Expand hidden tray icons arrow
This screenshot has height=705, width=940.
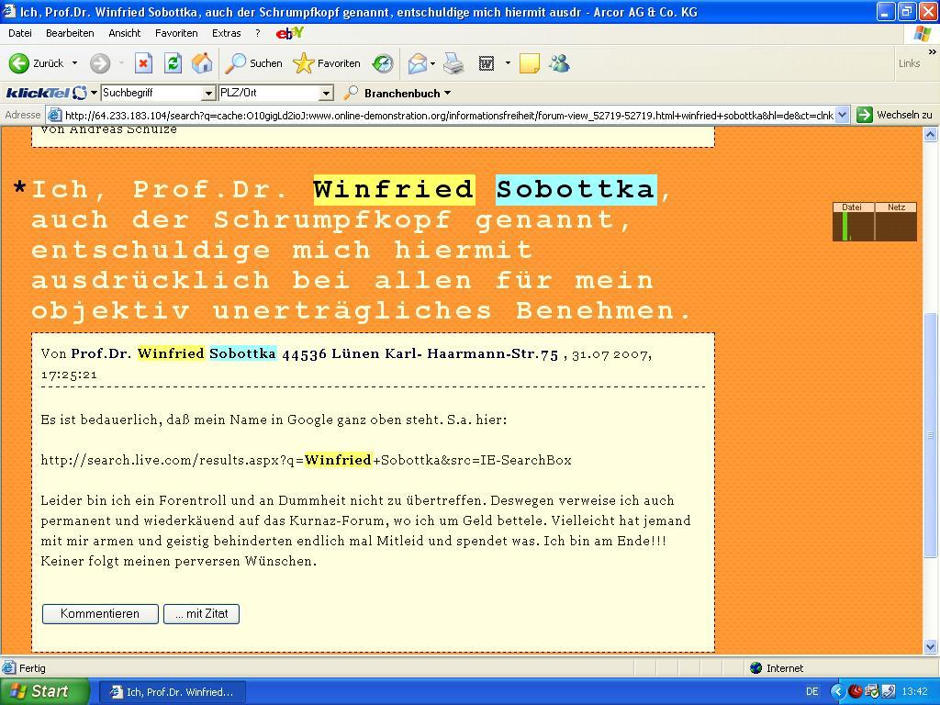[837, 692]
